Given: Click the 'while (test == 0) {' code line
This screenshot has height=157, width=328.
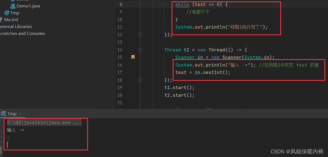Looking at the screenshot, I should pos(201,4).
